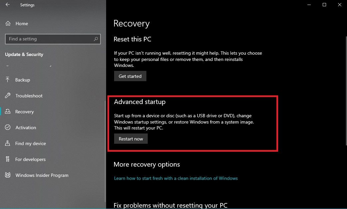
Task: Select the For developers icon
Action: [8, 159]
